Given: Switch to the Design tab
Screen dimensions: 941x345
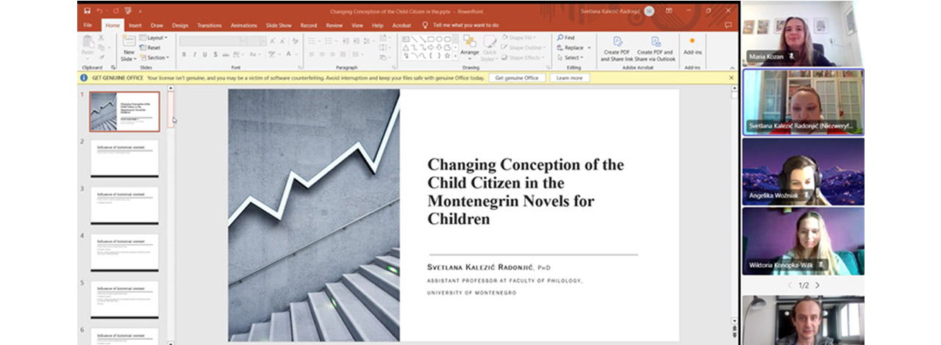Looking at the screenshot, I should click(x=180, y=25).
